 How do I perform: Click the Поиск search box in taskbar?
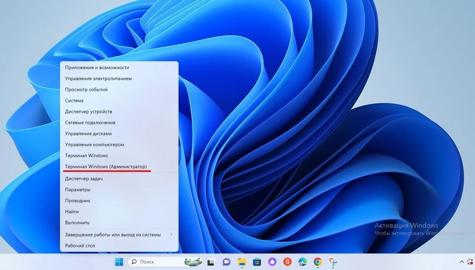(165, 262)
